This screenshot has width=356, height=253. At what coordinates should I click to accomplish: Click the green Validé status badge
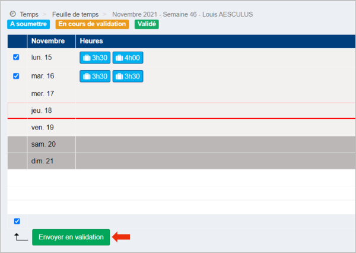coord(147,24)
